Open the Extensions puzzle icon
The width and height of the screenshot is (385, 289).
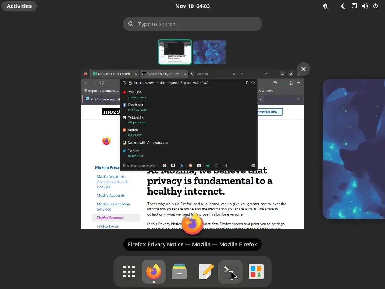291,83
